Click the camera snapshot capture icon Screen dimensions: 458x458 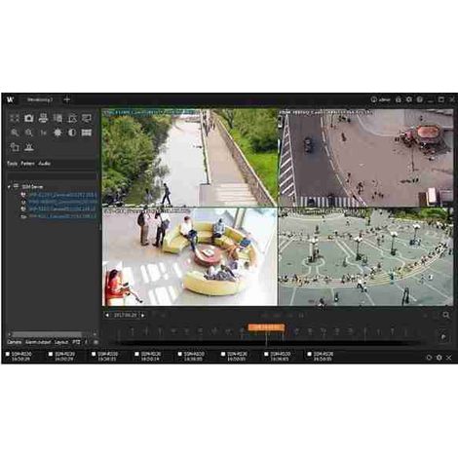tap(29, 118)
